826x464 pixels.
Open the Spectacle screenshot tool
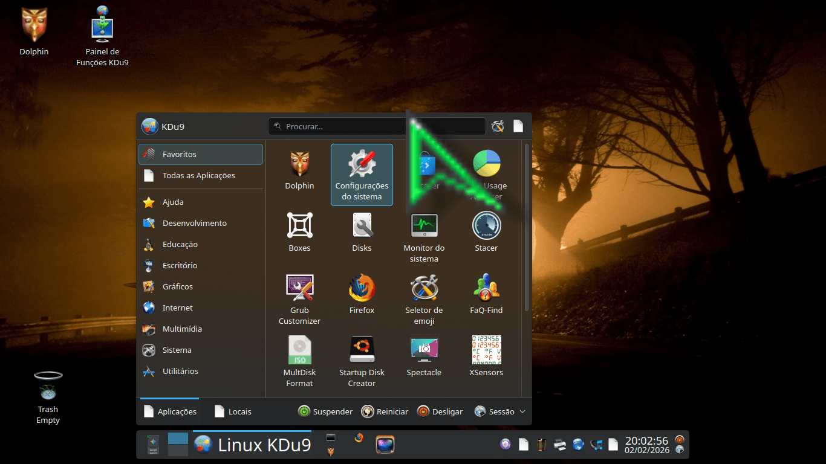[424, 357]
